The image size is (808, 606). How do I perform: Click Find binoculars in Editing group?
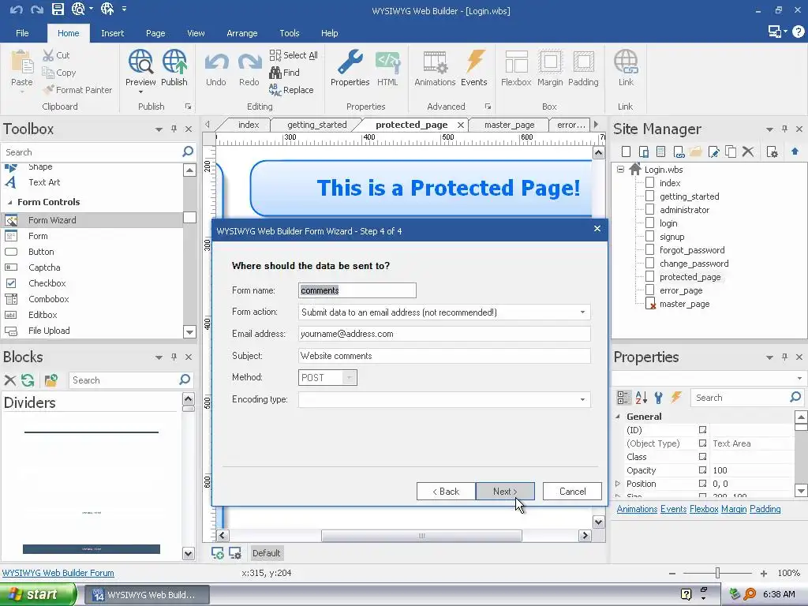[x=284, y=73]
